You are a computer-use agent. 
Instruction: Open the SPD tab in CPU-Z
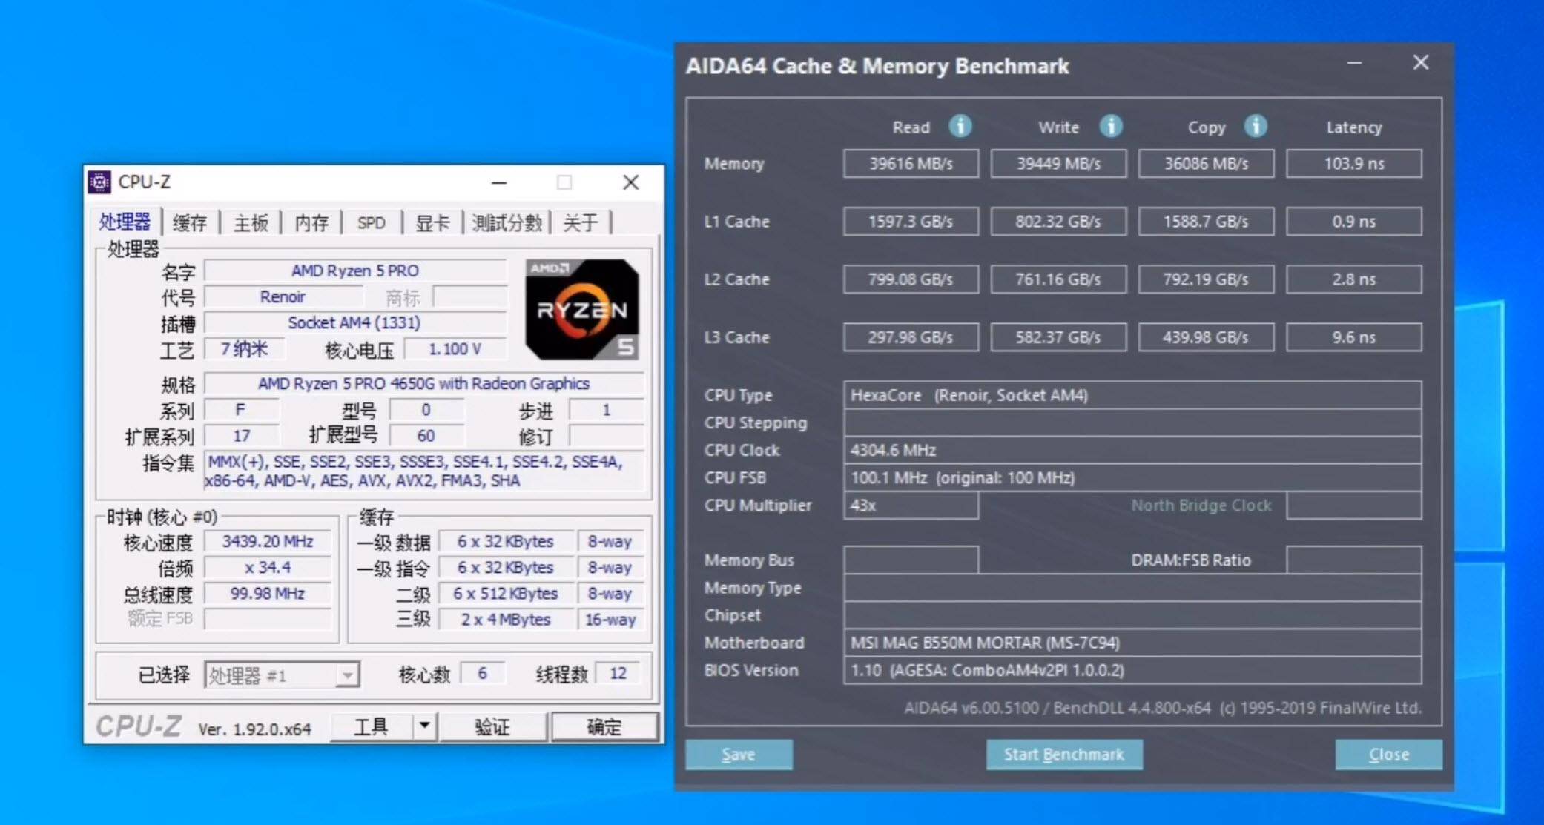371,222
